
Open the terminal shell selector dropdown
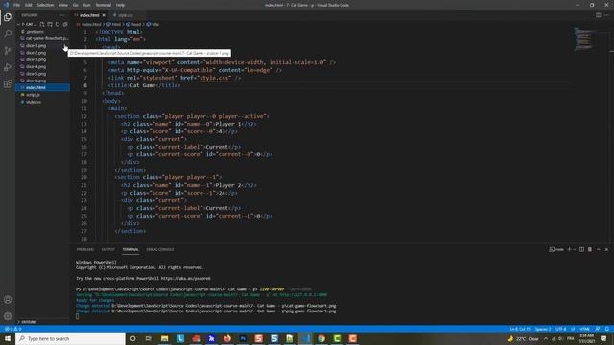(x=556, y=249)
